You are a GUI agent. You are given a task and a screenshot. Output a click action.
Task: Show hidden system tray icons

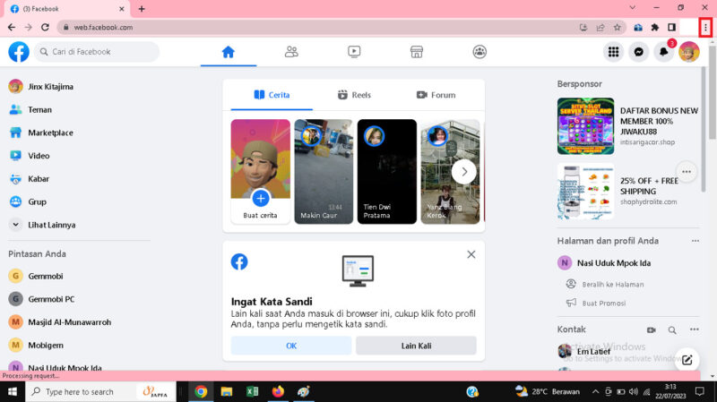[x=595, y=391]
